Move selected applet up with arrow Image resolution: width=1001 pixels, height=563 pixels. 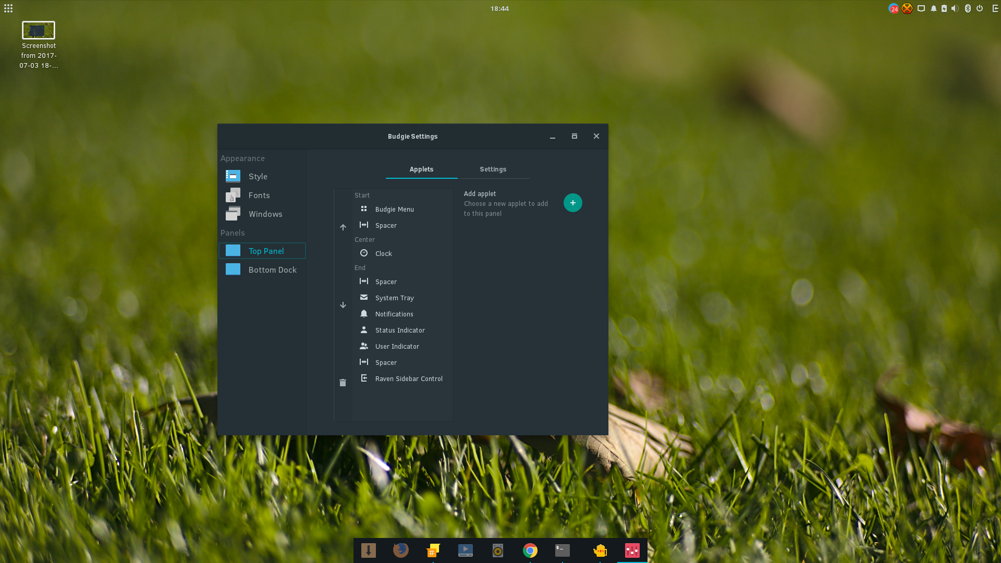coord(343,227)
